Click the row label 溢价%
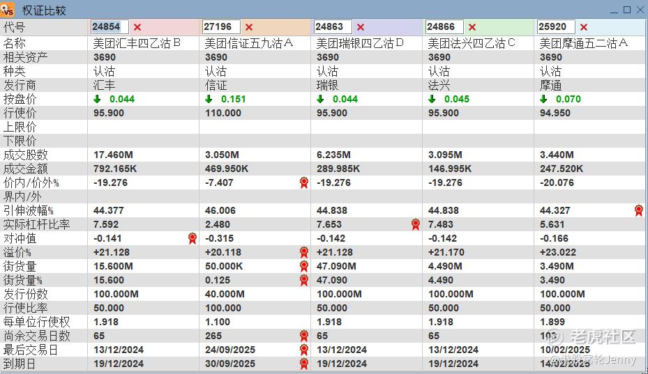The height and width of the screenshot is (374, 648). pyautogui.click(x=17, y=252)
